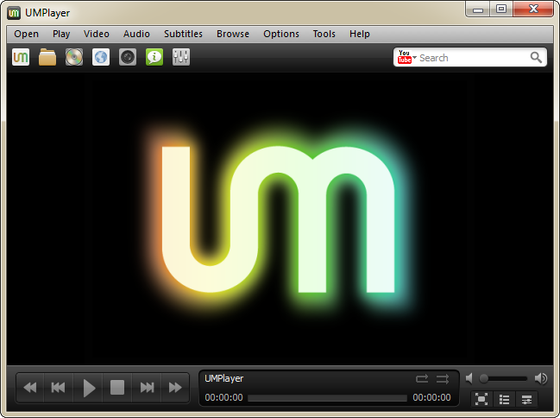Expand the YouTube search provider dropdown
This screenshot has width=560, height=418.
[414, 58]
